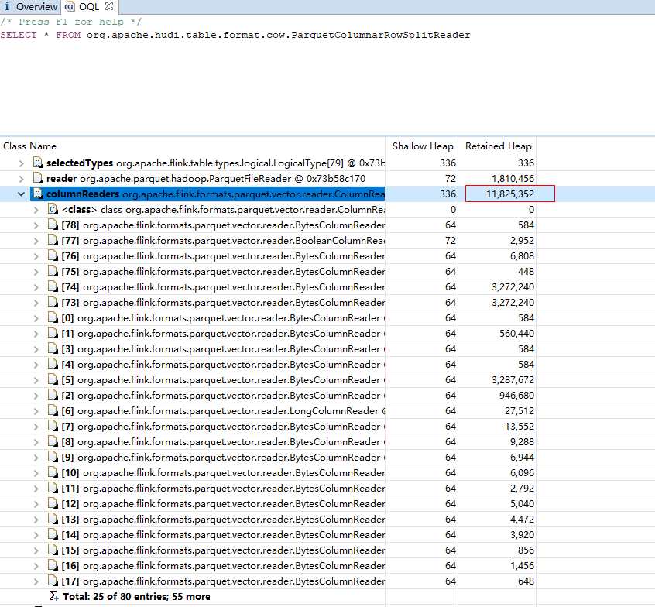This screenshot has height=607, width=655.
Task: Select the [11] BytesColumnReader row
Action: click(x=223, y=489)
